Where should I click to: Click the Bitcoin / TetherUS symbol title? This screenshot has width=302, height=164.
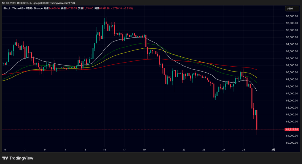pos(14,9)
